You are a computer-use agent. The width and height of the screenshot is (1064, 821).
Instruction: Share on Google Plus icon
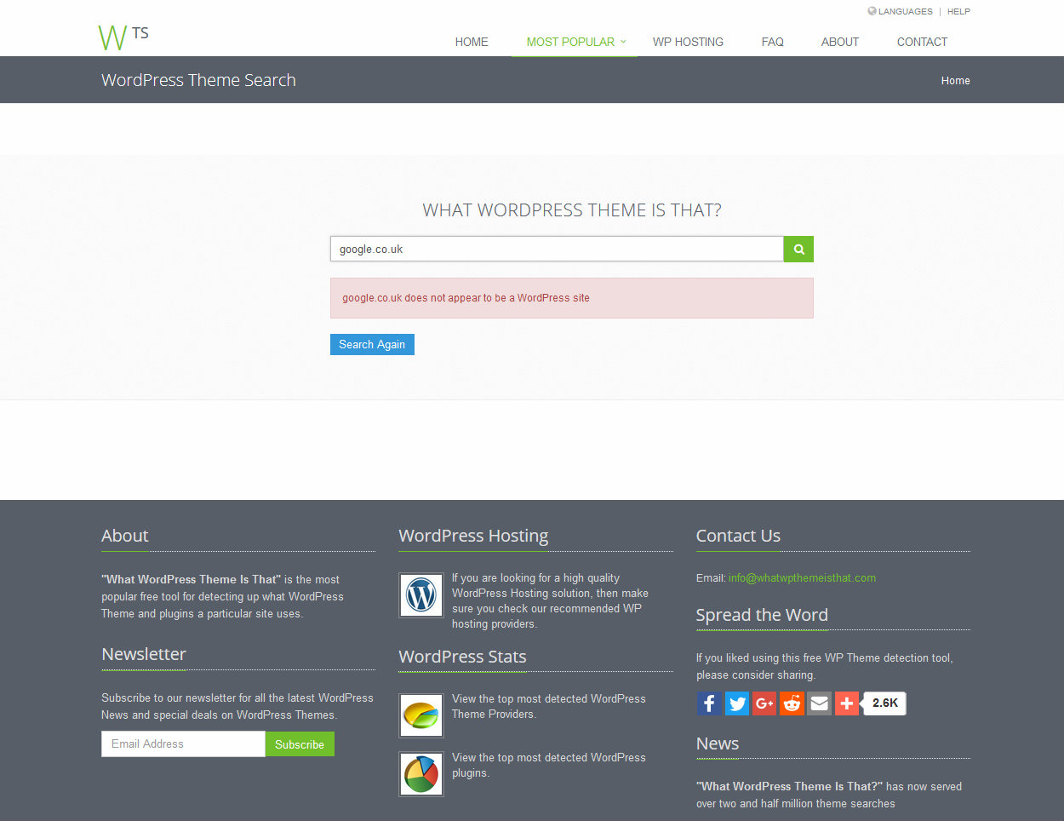(764, 703)
